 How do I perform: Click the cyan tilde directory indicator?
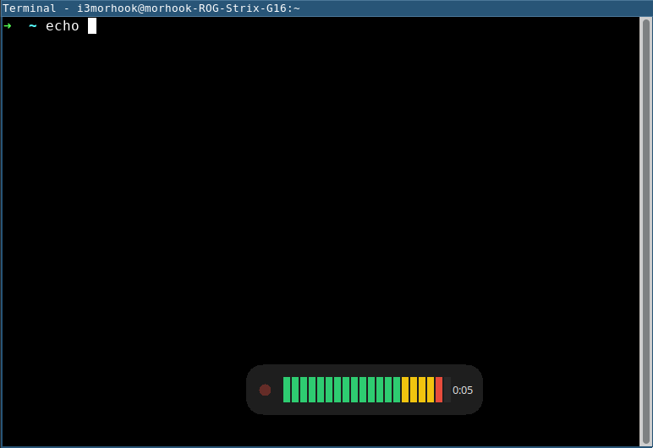click(x=32, y=26)
